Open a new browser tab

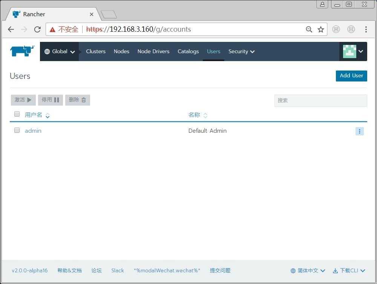tap(109, 14)
